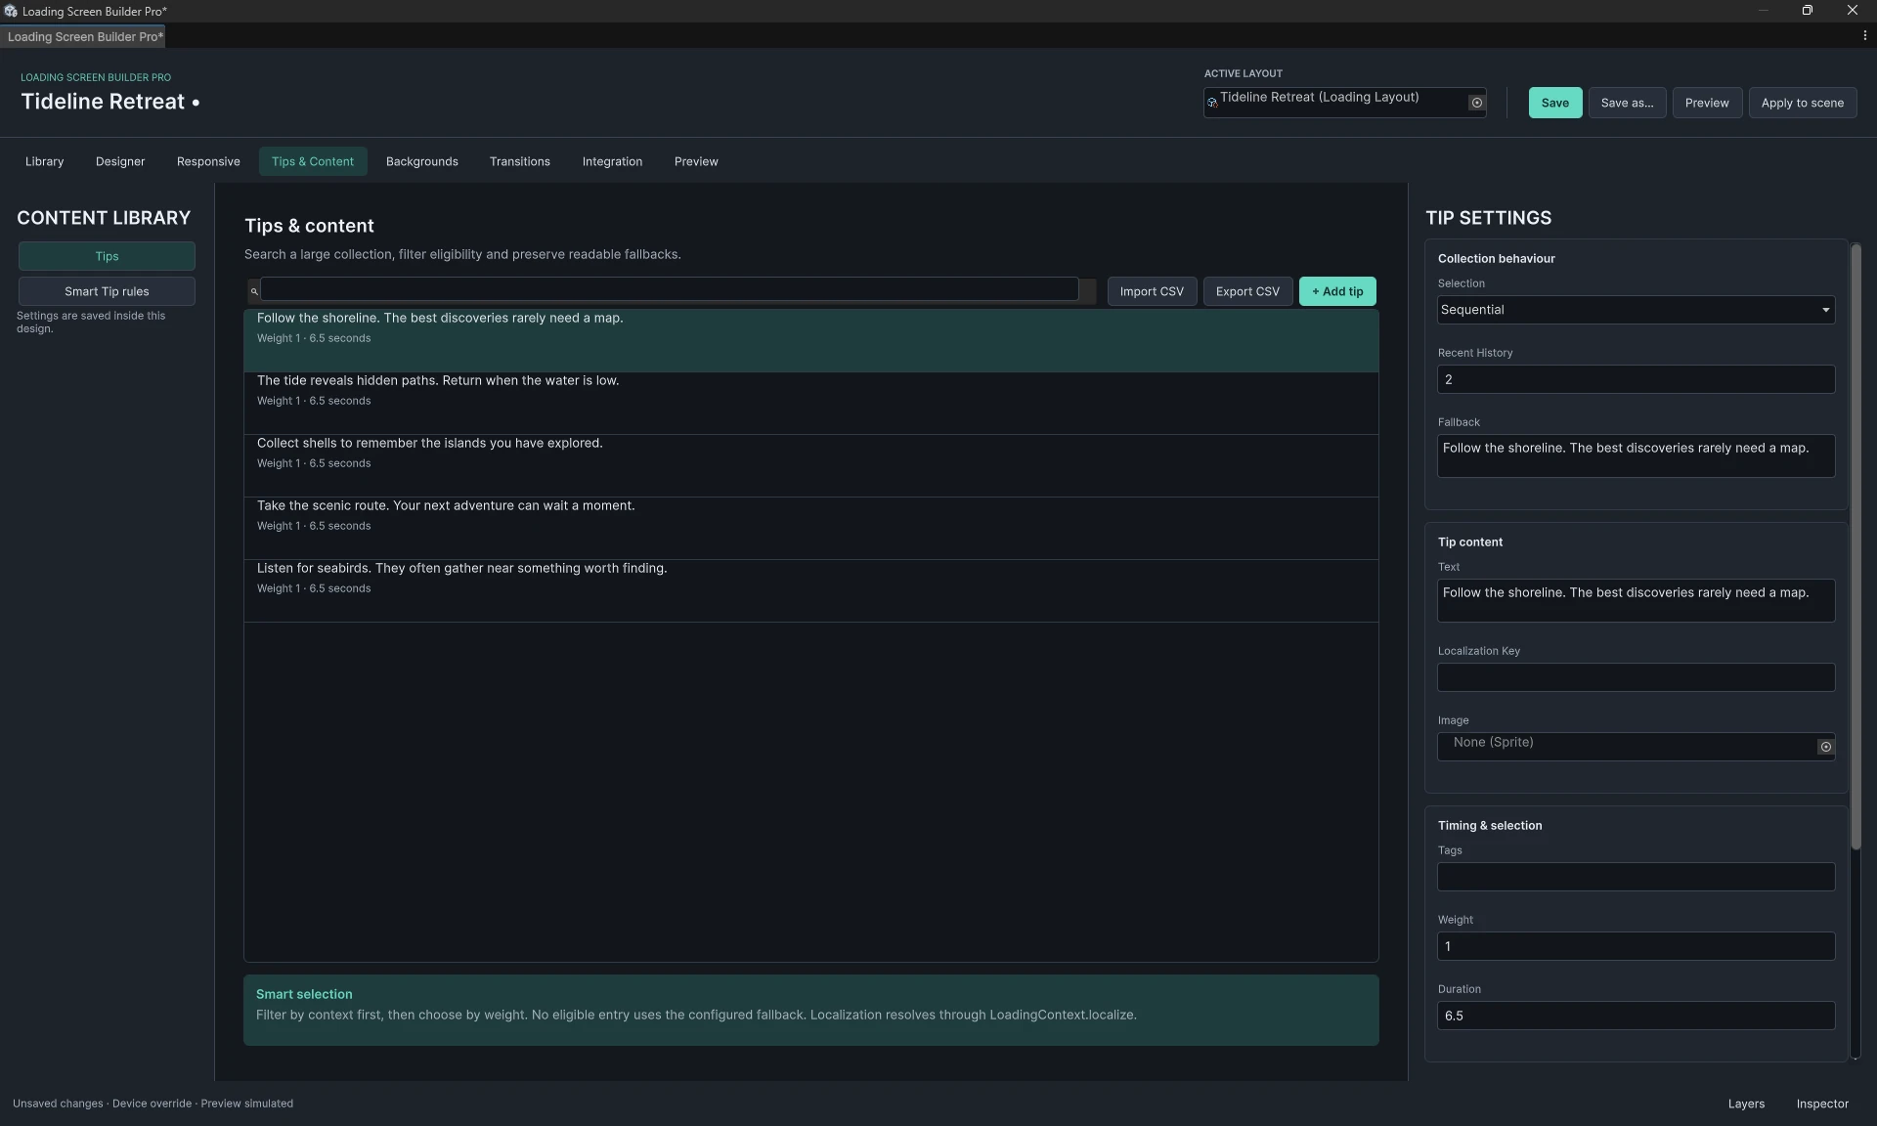Open Smart Tip rules section
This screenshot has width=1877, height=1126.
point(107,291)
